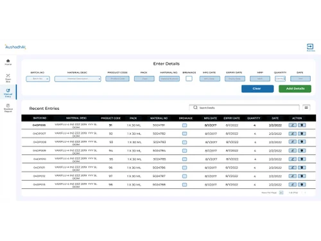Focus the Date field in Enter Details
321x241 pixels.
point(300,78)
